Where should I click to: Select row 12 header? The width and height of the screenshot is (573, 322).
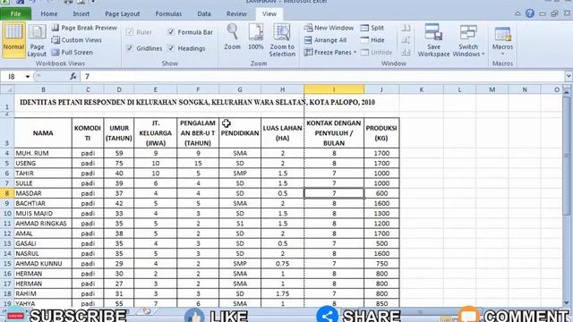pyautogui.click(x=7, y=233)
